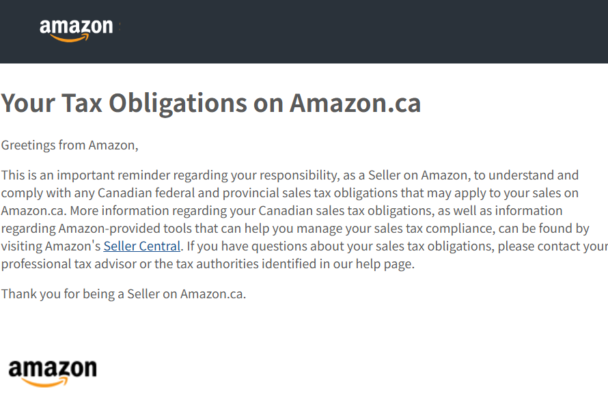
Task: Click the Amazon.ca text in the heading
Action: 355,103
